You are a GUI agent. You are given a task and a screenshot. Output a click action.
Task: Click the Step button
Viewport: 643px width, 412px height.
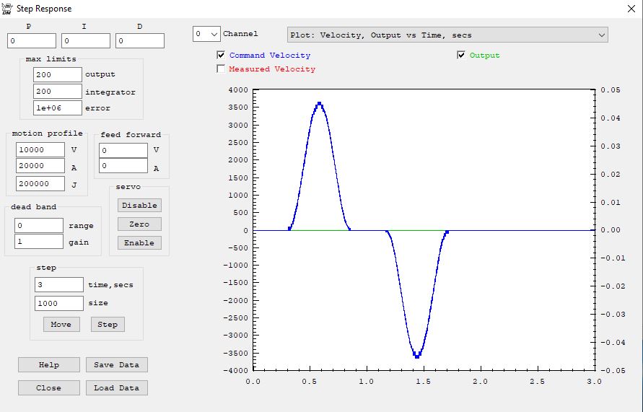click(108, 325)
